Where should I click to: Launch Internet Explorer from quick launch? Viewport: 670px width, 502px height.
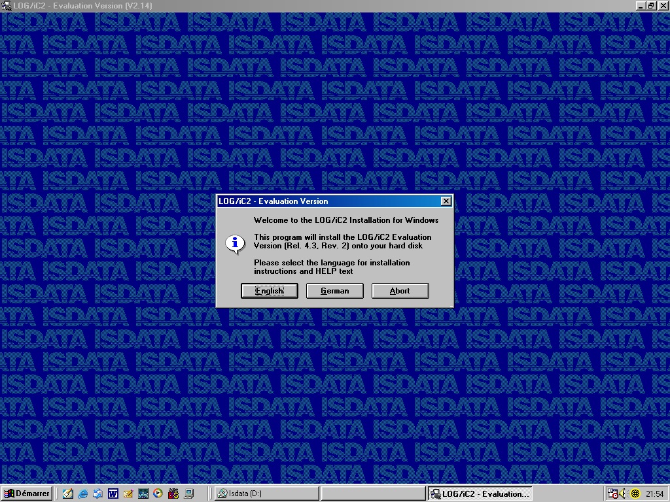click(83, 494)
